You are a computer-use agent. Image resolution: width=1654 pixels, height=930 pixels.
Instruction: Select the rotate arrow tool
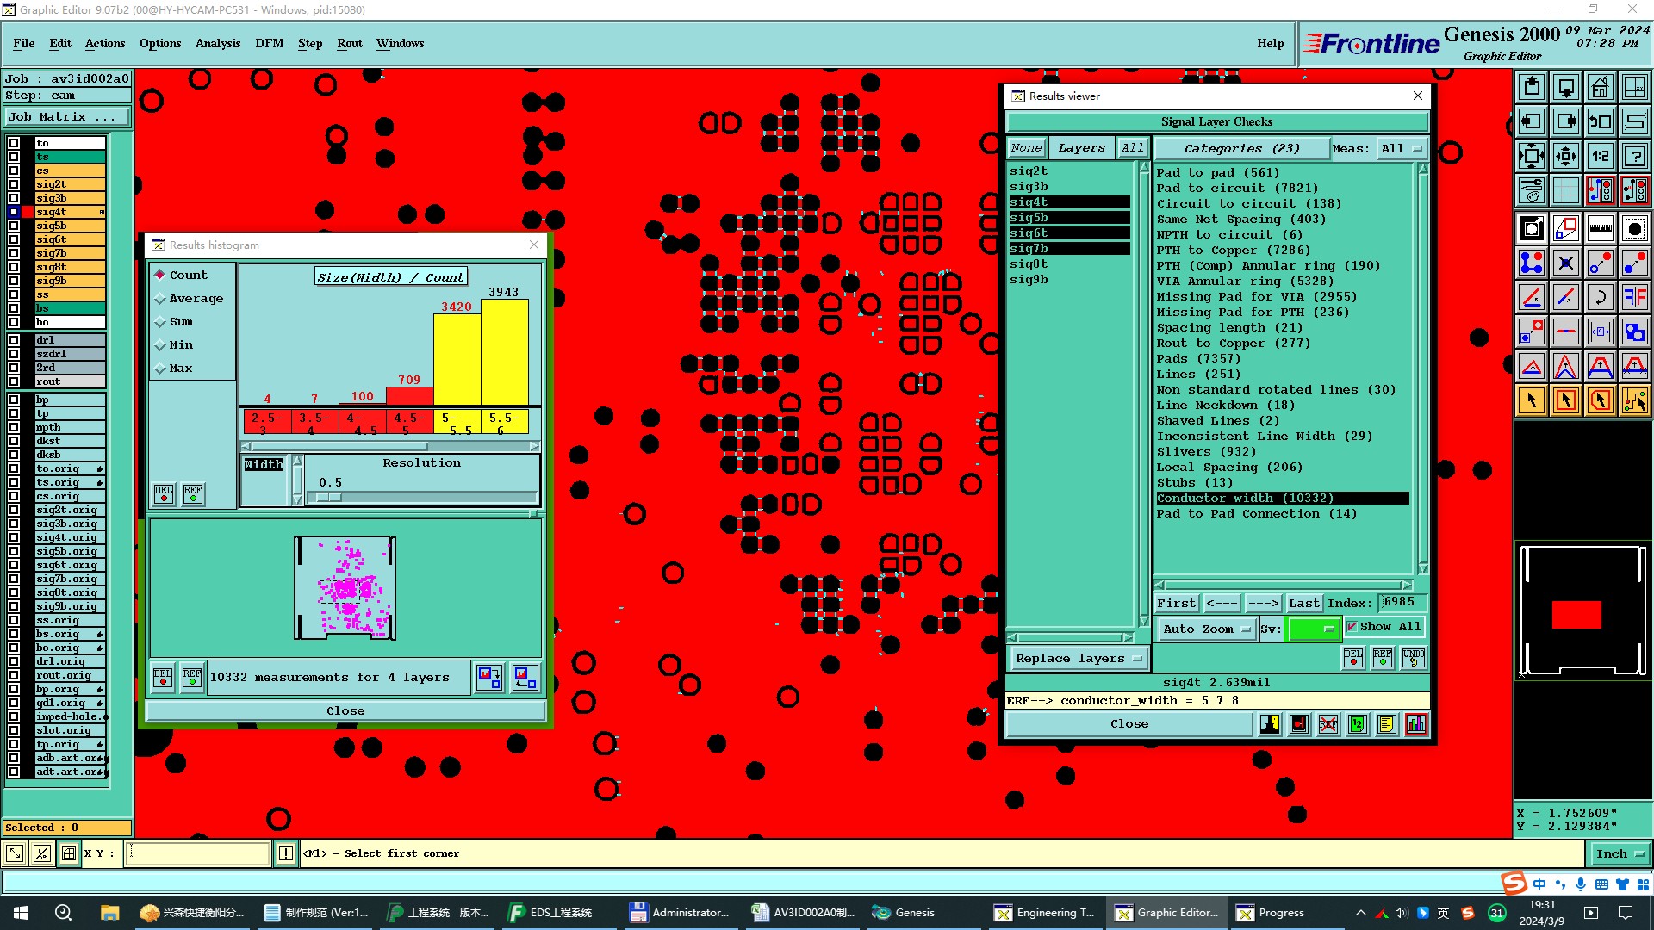click(1600, 297)
